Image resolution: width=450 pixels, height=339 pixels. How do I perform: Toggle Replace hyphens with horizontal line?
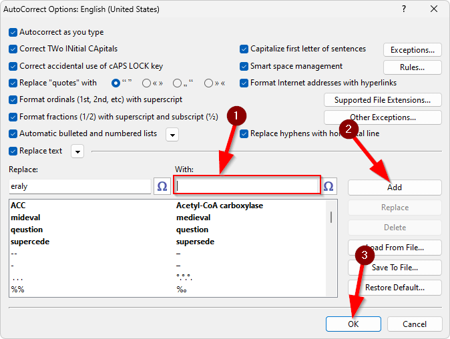tap(244, 133)
